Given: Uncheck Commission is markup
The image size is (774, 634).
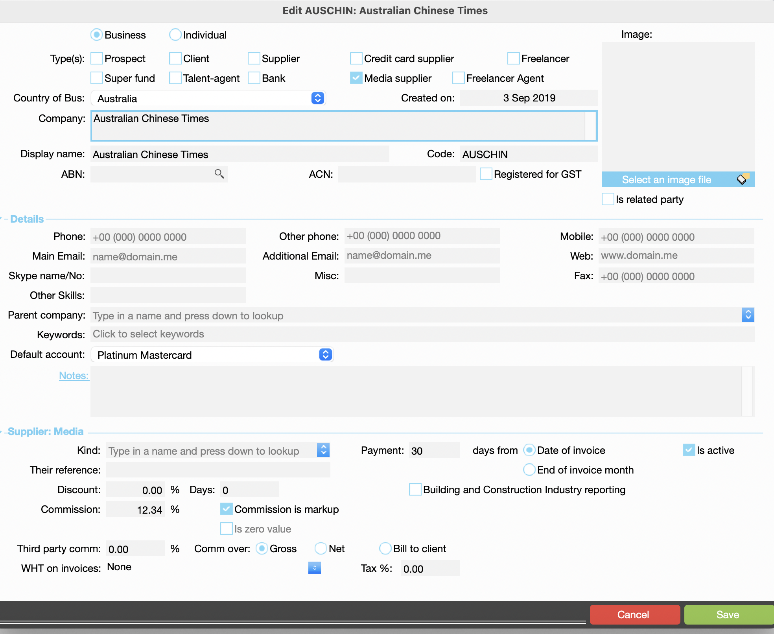Looking at the screenshot, I should (227, 509).
